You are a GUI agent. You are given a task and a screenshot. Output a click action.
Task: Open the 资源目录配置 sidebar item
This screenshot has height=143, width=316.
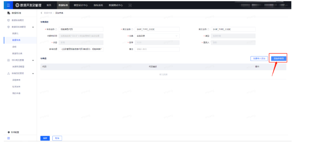pyautogui.click(x=18, y=66)
